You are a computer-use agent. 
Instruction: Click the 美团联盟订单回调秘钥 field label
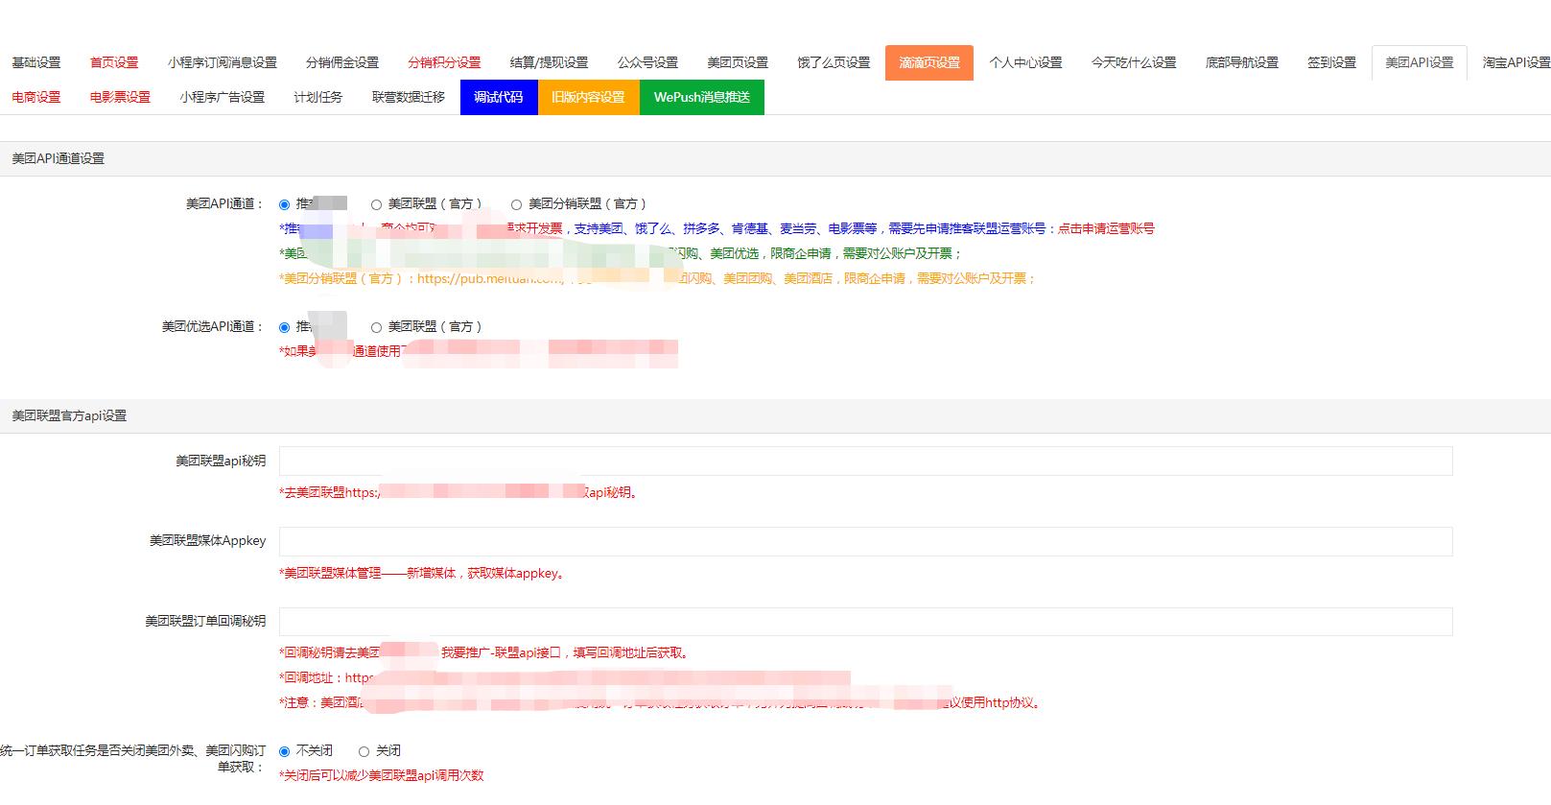coord(205,622)
